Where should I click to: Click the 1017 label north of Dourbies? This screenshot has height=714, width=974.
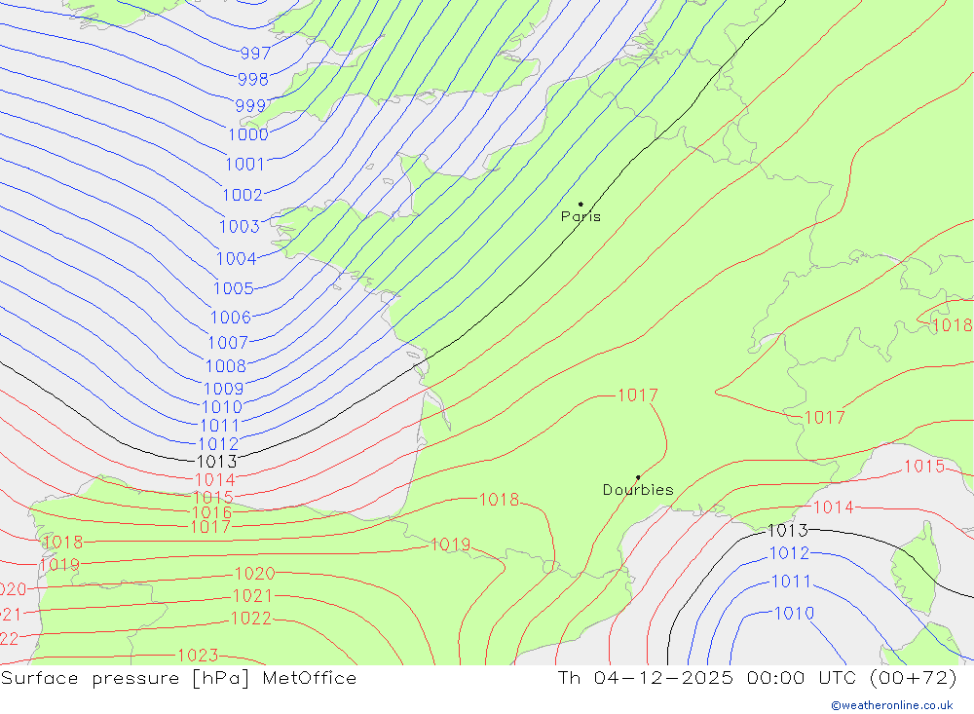pyautogui.click(x=638, y=395)
